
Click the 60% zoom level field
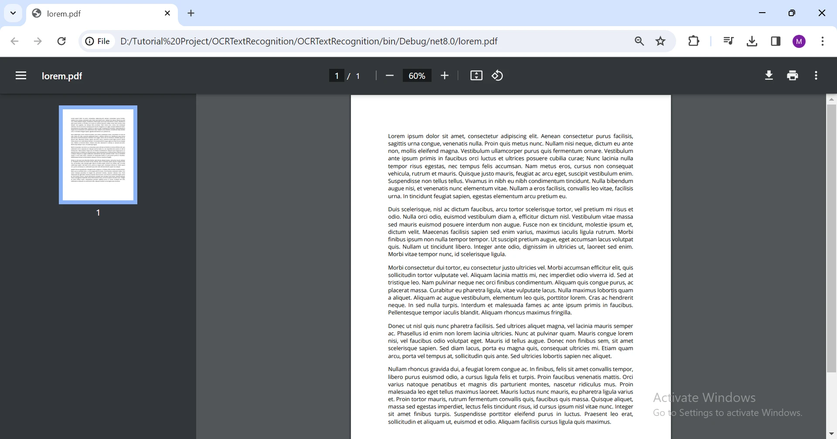(417, 76)
